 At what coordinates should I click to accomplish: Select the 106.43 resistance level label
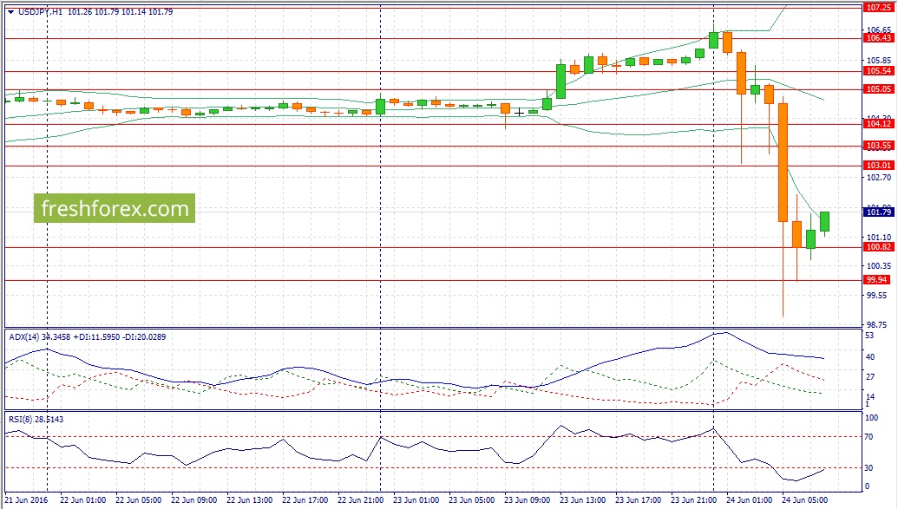(x=879, y=38)
